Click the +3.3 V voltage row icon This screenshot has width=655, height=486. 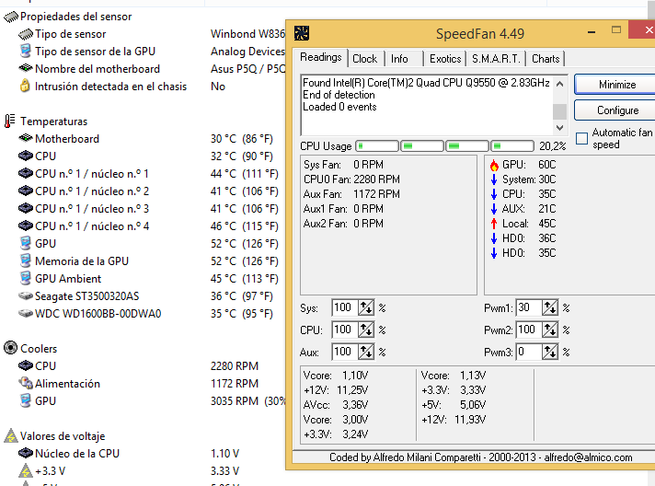click(26, 470)
